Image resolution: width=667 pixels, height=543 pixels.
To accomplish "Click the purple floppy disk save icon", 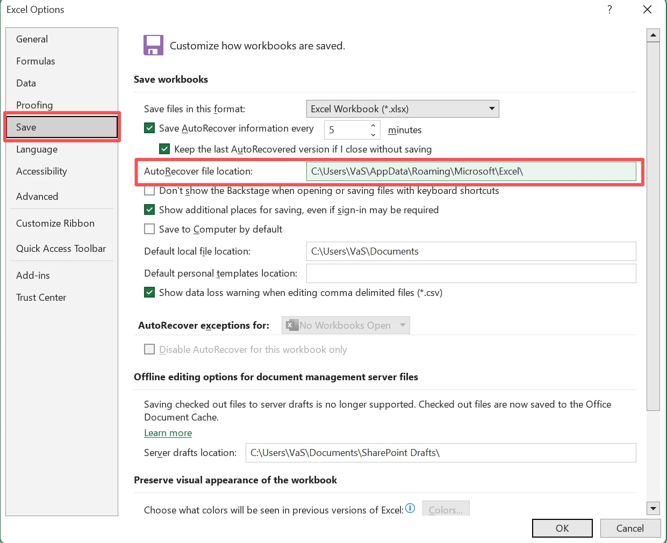I will tap(153, 46).
